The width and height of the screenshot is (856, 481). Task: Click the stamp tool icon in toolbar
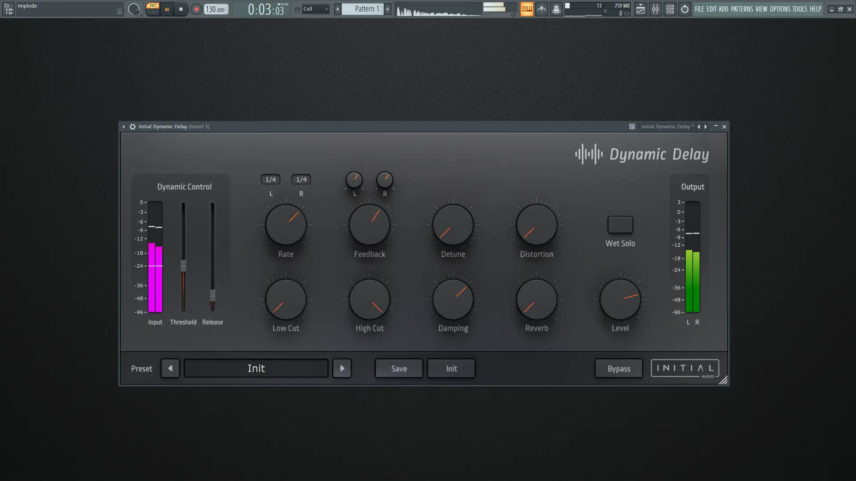click(x=556, y=9)
